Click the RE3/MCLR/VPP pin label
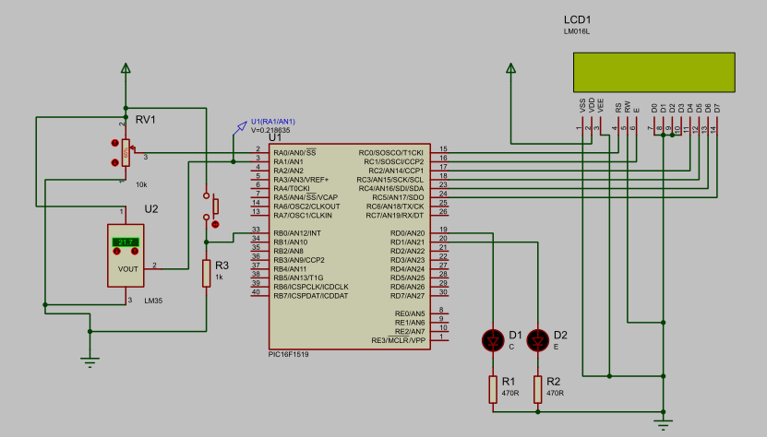This screenshot has width=767, height=437. [398, 340]
